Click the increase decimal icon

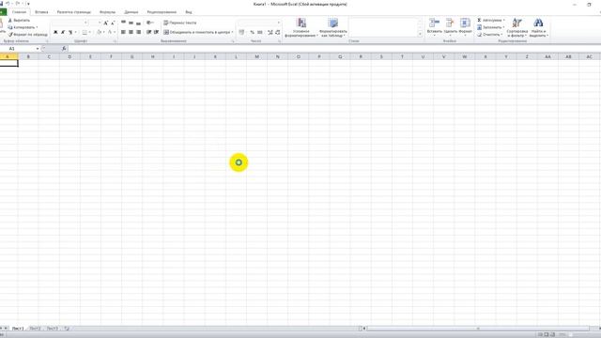[270, 32]
